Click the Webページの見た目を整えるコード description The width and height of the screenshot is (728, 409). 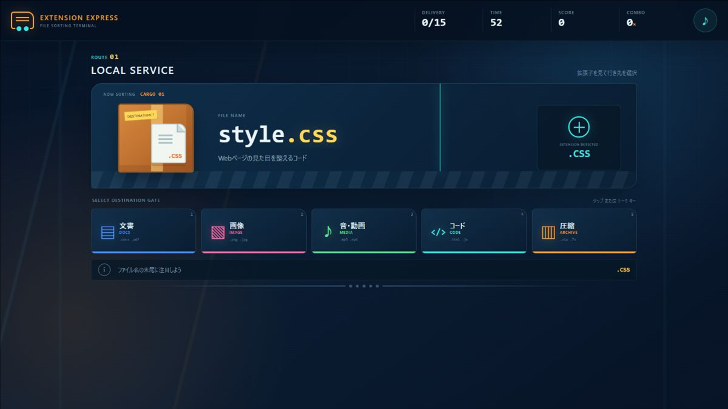pos(263,158)
